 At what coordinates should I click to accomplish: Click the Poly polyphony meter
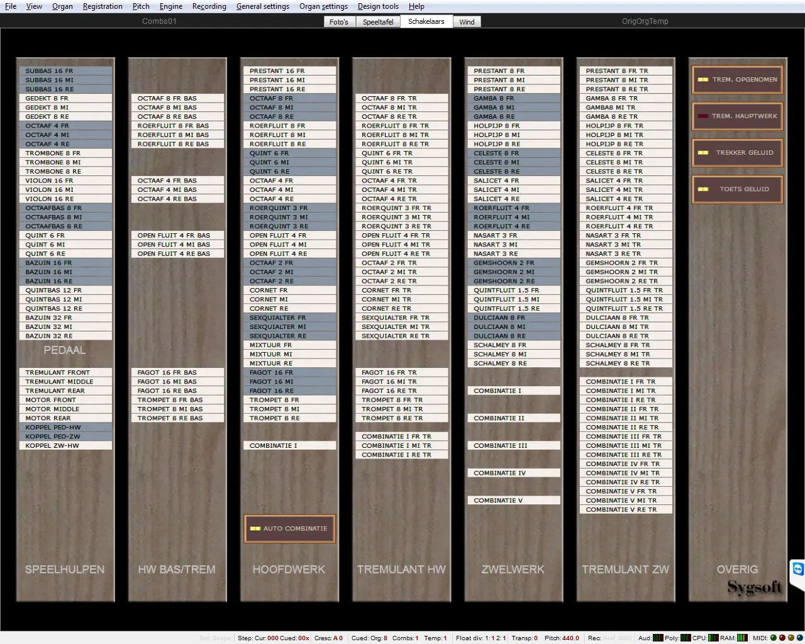pyautogui.click(x=686, y=638)
